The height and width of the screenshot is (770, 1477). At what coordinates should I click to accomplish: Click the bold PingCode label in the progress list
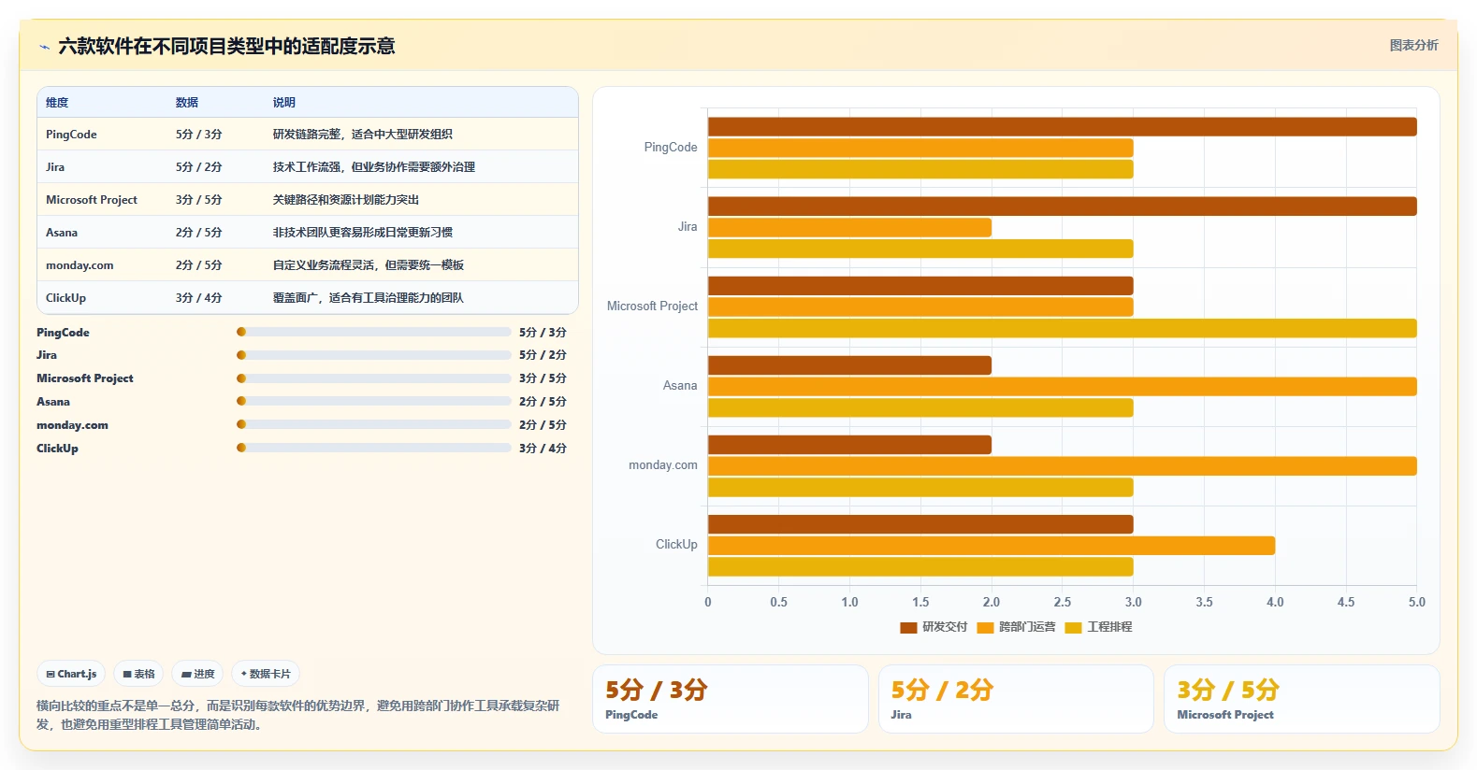click(63, 333)
